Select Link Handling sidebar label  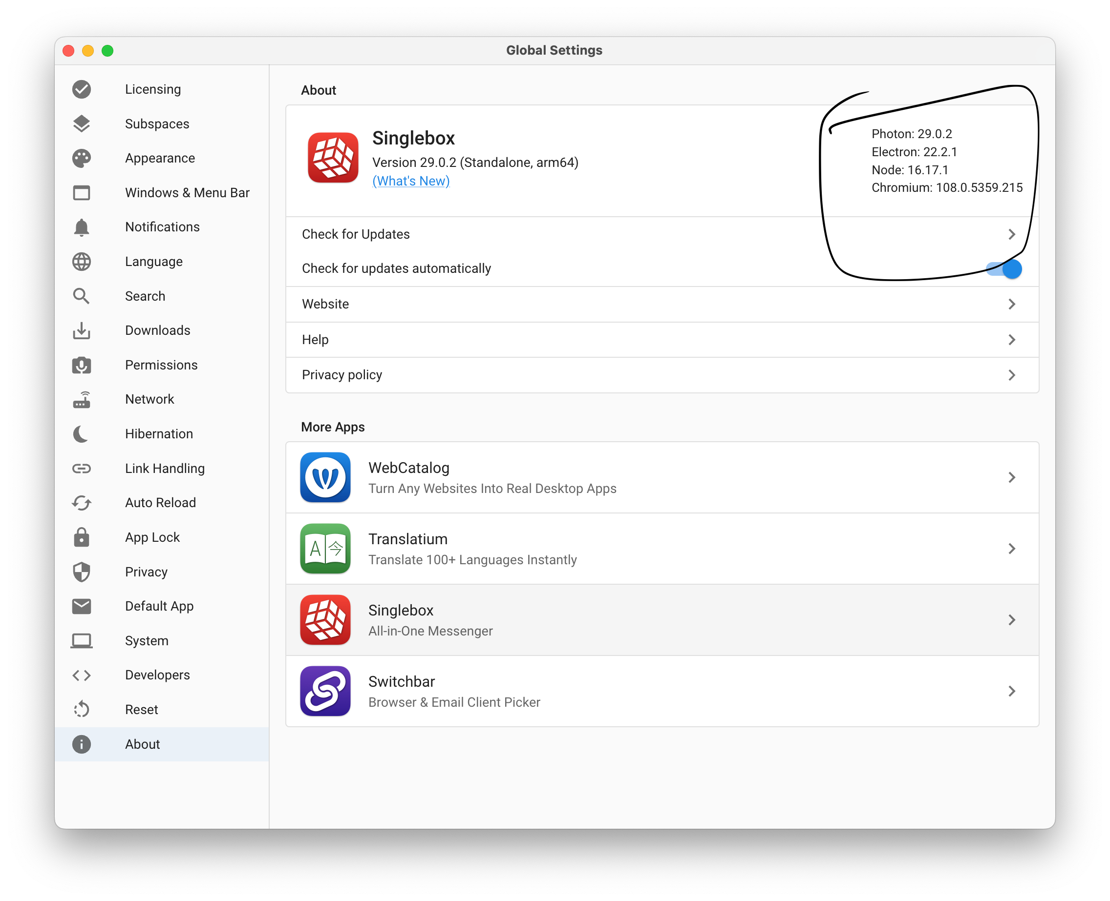tap(165, 469)
